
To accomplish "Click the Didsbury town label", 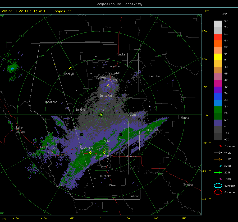I will [x=100, y=118].
